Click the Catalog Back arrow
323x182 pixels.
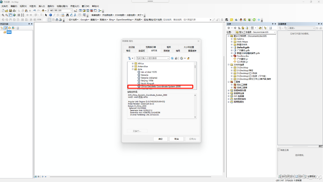click(x=229, y=28)
